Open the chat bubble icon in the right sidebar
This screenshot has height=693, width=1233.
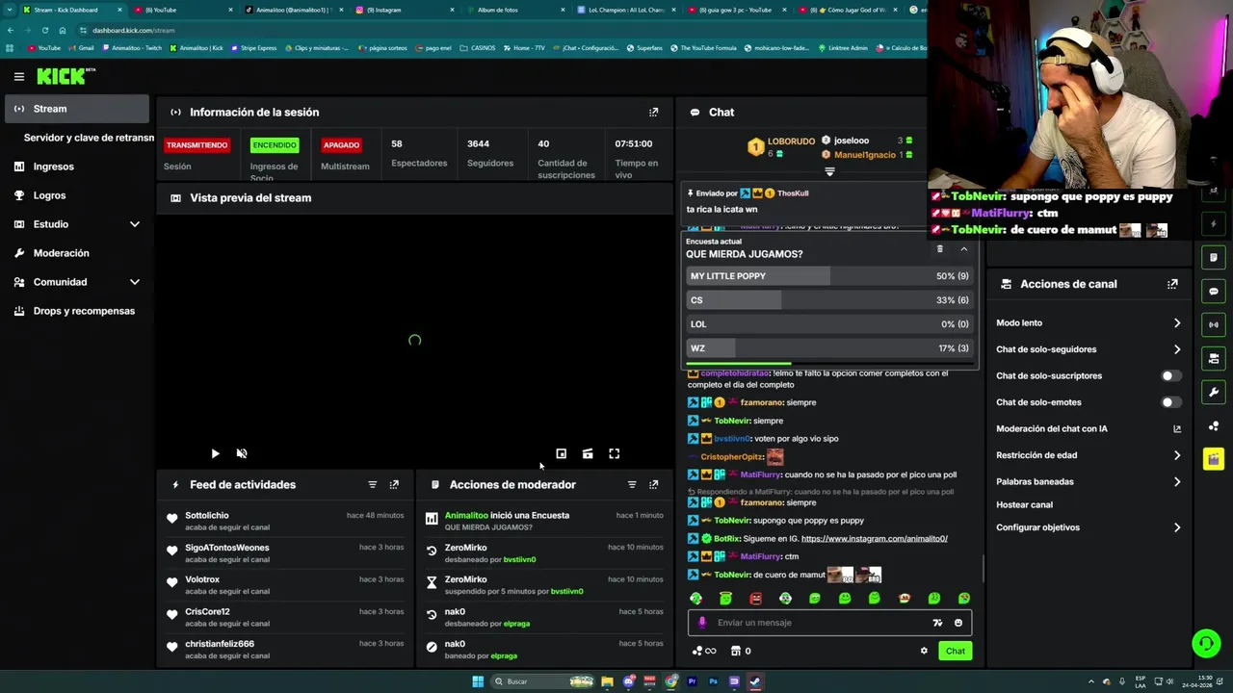click(1214, 291)
